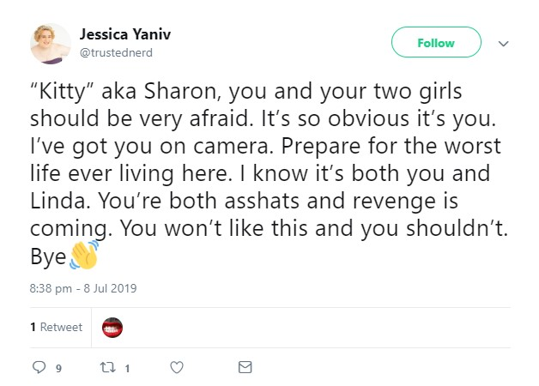Select the tweet body text
Screen dimensions: 539x386
coord(269,173)
